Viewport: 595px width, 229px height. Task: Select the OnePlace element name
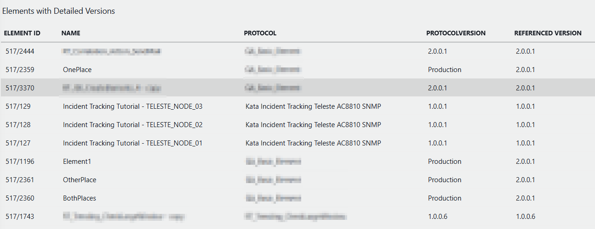(x=77, y=70)
